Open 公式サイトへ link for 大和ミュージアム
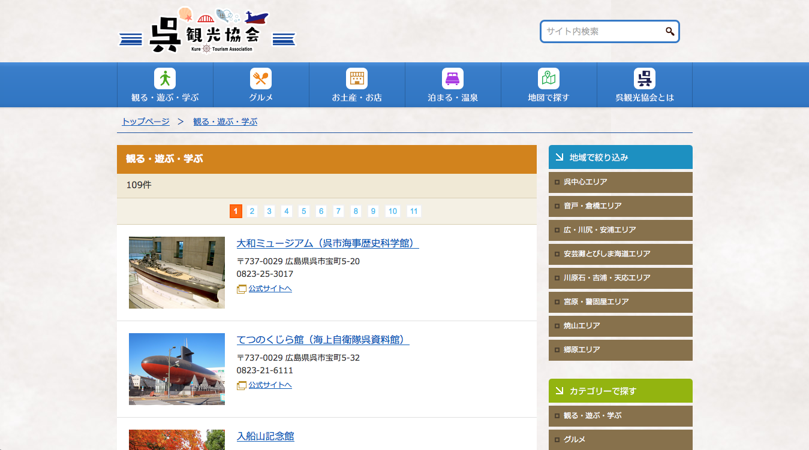The width and height of the screenshot is (809, 450). click(x=270, y=288)
